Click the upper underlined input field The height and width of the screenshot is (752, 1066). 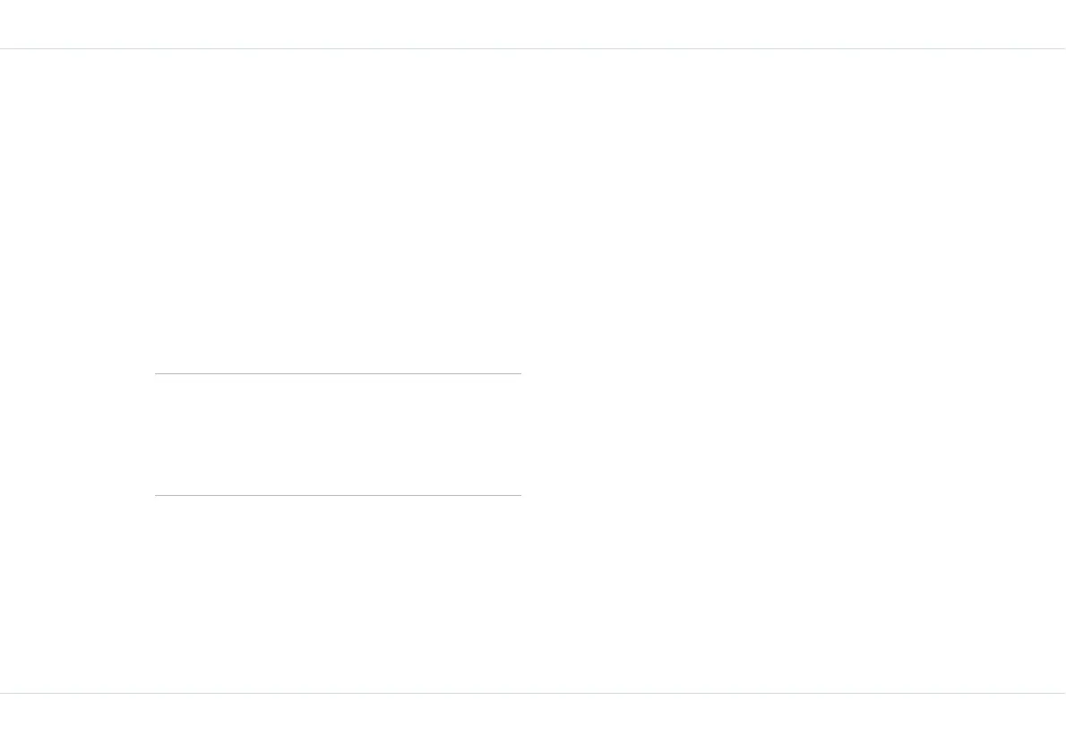338,360
